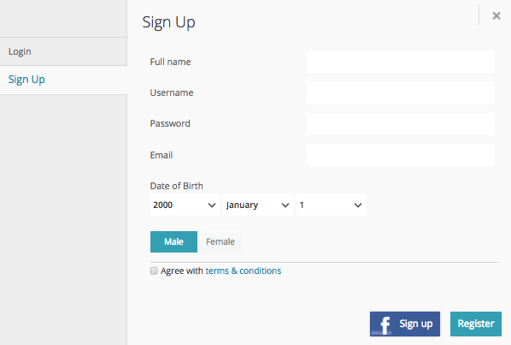Screen dimensions: 511x345
Task: Focus the Username input field
Action: tap(400, 92)
